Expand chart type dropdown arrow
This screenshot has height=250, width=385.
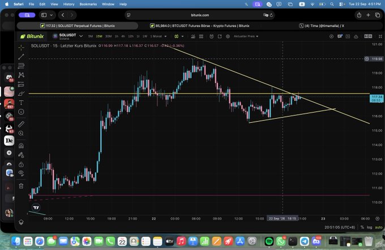pyautogui.click(x=182, y=36)
